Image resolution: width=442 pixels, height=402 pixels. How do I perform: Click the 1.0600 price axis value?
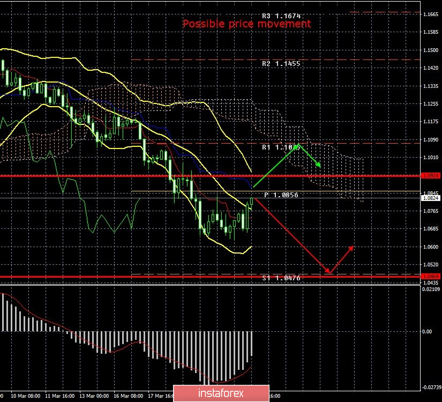pos(431,247)
